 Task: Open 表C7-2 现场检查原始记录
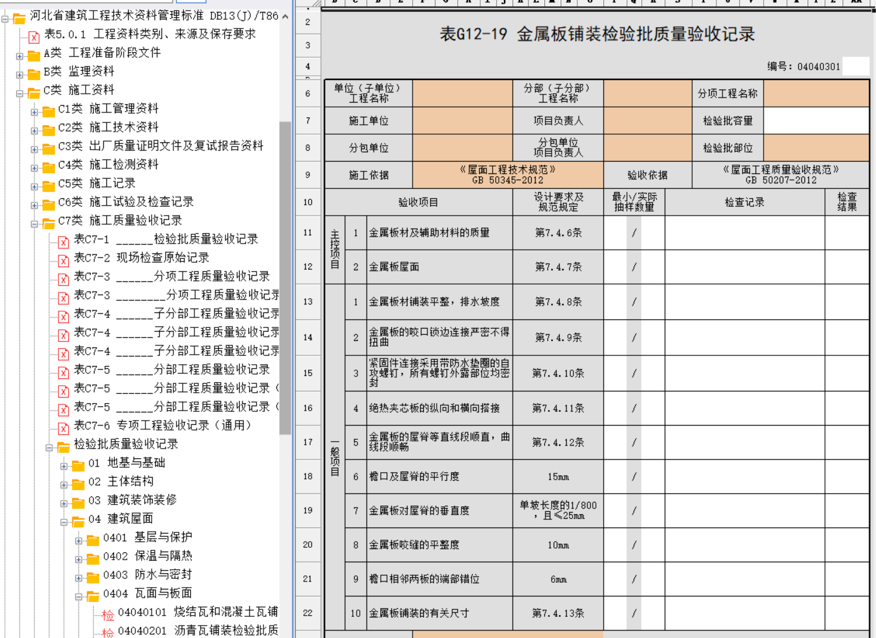tap(141, 258)
